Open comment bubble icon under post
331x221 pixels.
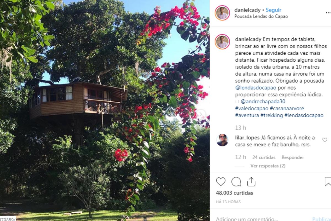(x=236, y=182)
